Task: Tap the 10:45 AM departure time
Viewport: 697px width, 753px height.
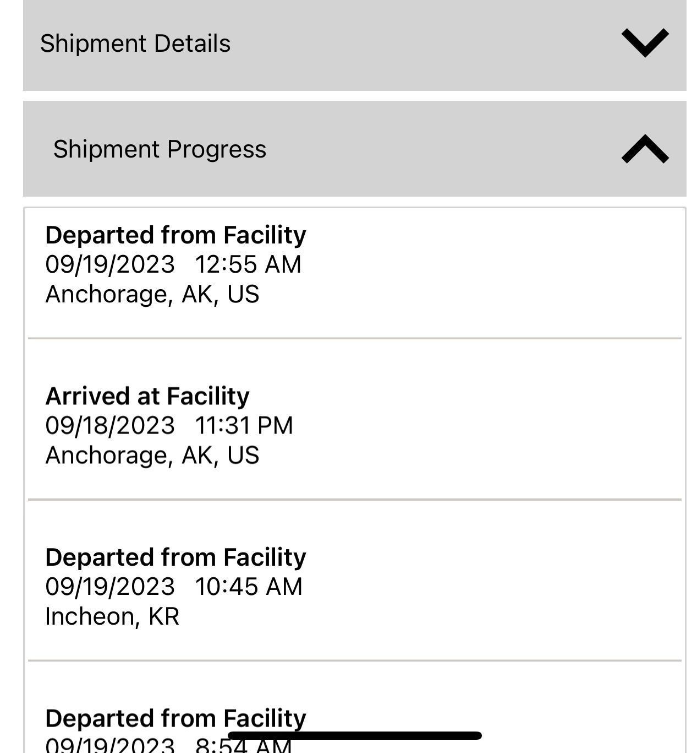Action: coord(249,587)
